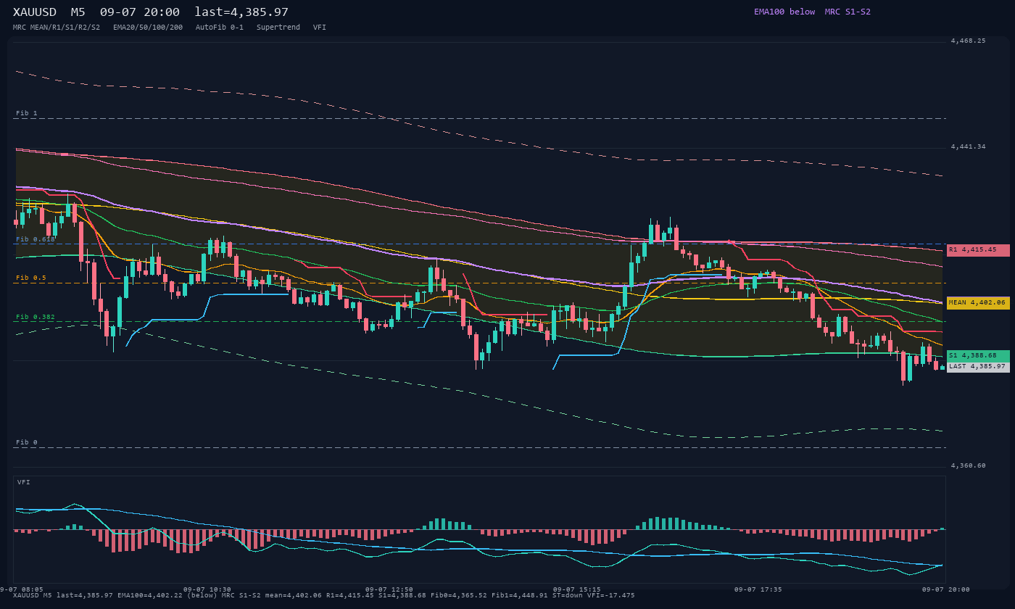The image size is (1015, 609).
Task: Click the '09-07 17:35' time axis label
Action: pos(758,590)
